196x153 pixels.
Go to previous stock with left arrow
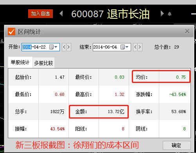61,14
